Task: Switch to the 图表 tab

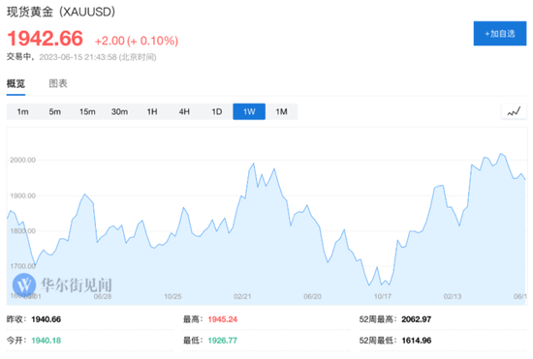Action: 58,83
